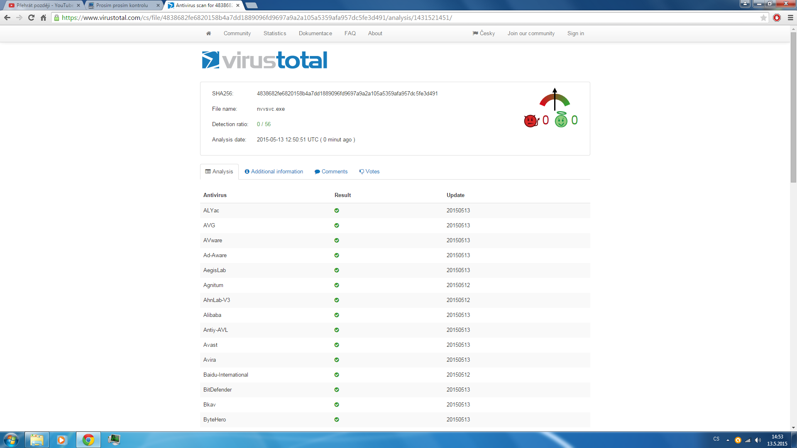Click the scrollbar down arrow
The height and width of the screenshot is (448, 797).
point(793,428)
